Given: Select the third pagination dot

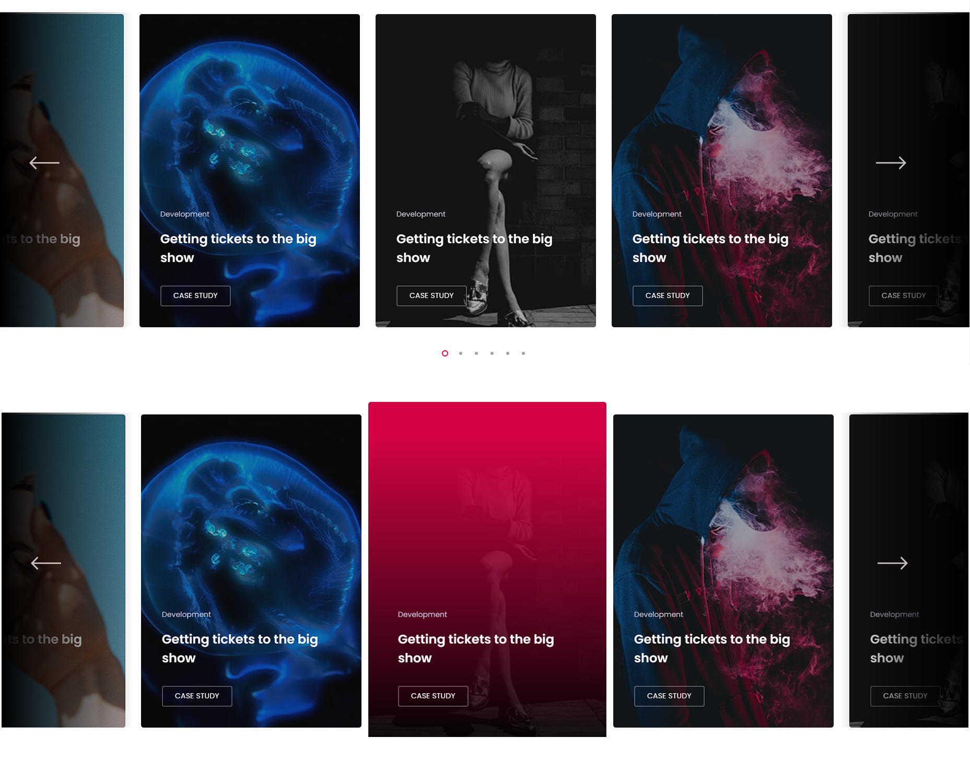Looking at the screenshot, I should [476, 353].
